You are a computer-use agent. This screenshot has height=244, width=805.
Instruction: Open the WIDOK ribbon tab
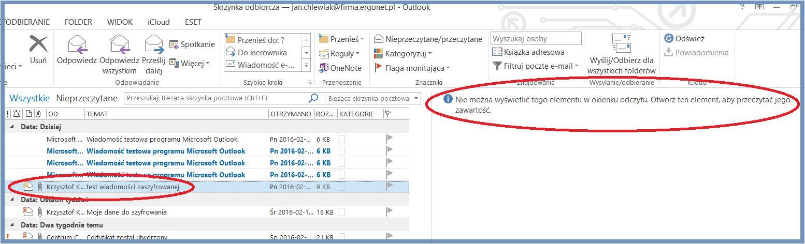click(120, 22)
